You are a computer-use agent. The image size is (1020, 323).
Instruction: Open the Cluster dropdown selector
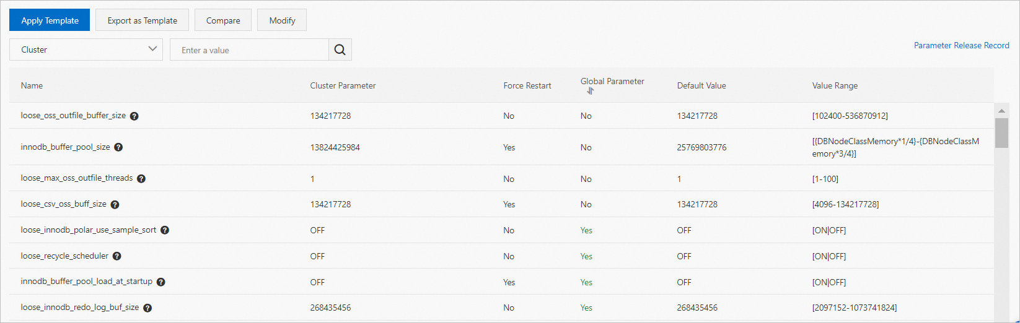pos(86,50)
